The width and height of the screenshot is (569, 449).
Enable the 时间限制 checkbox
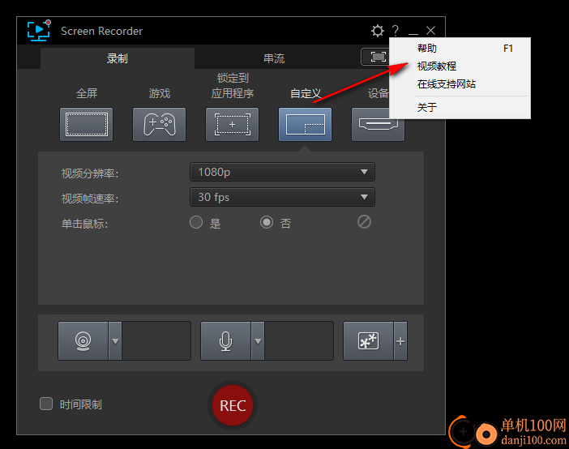point(46,404)
